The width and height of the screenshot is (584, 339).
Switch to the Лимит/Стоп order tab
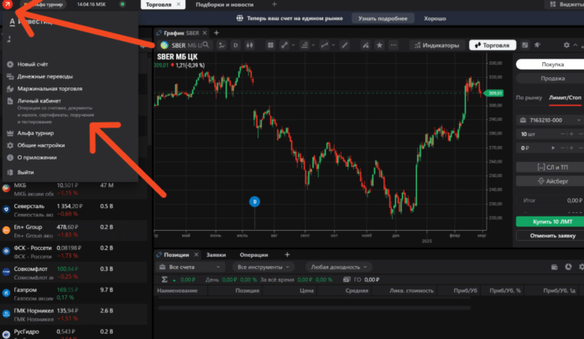pos(565,97)
